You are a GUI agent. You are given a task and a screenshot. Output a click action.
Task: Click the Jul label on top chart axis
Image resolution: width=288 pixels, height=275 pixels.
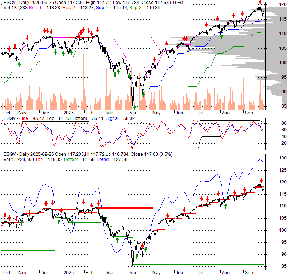coord(200,113)
